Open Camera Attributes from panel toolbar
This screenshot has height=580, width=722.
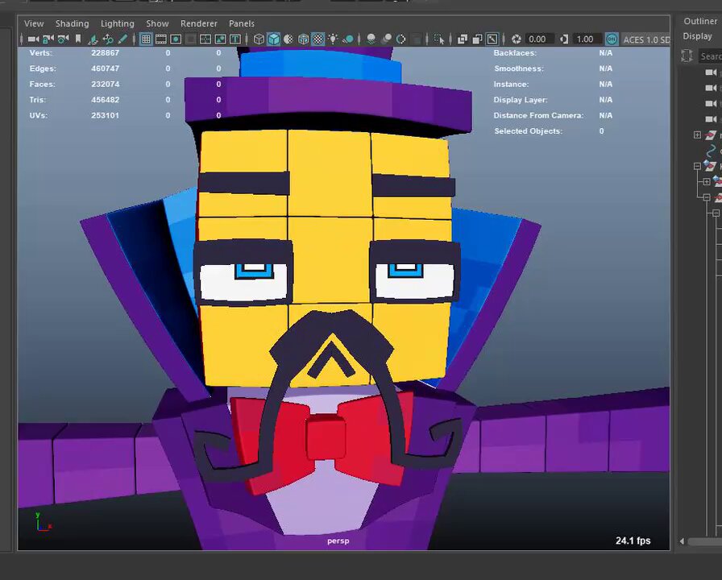63,39
